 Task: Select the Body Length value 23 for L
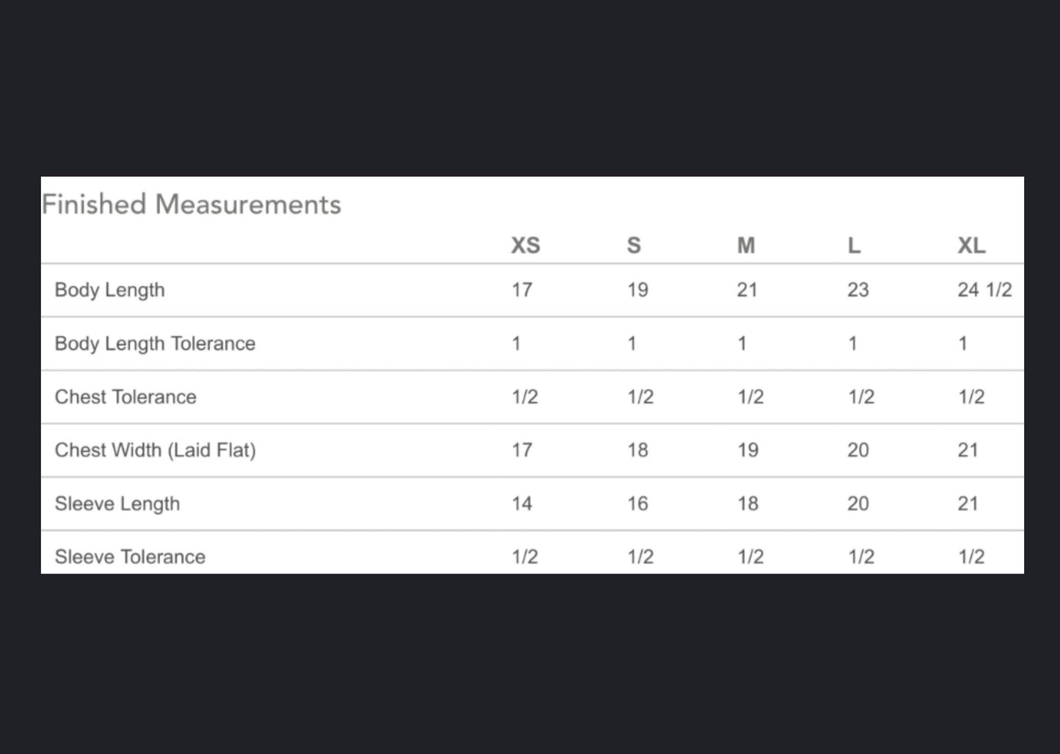click(x=858, y=290)
